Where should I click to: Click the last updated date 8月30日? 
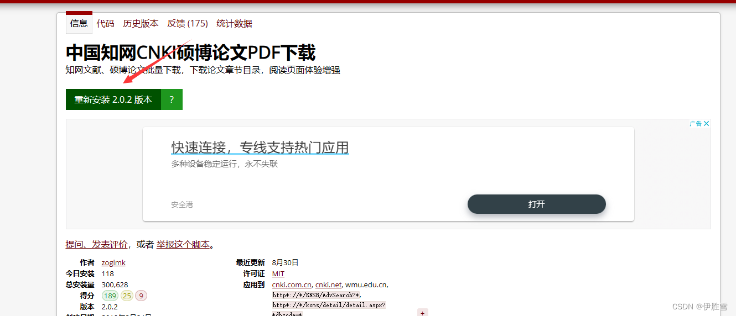point(286,262)
